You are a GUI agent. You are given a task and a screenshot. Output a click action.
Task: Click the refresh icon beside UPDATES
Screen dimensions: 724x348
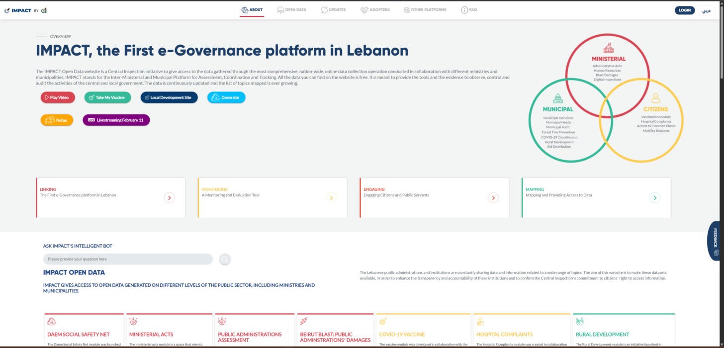click(x=324, y=10)
